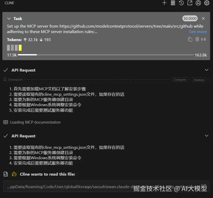Click the green checkmark beside API Request
The image size is (213, 198).
tap(6, 70)
